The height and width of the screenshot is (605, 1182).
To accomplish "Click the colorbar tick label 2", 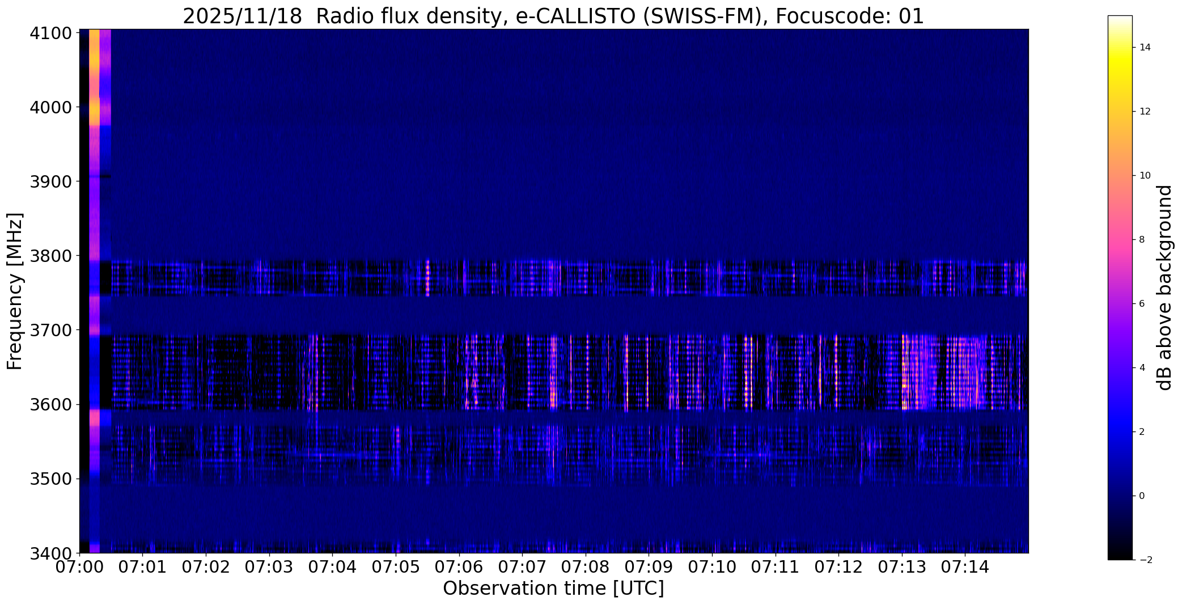I will click(1142, 432).
